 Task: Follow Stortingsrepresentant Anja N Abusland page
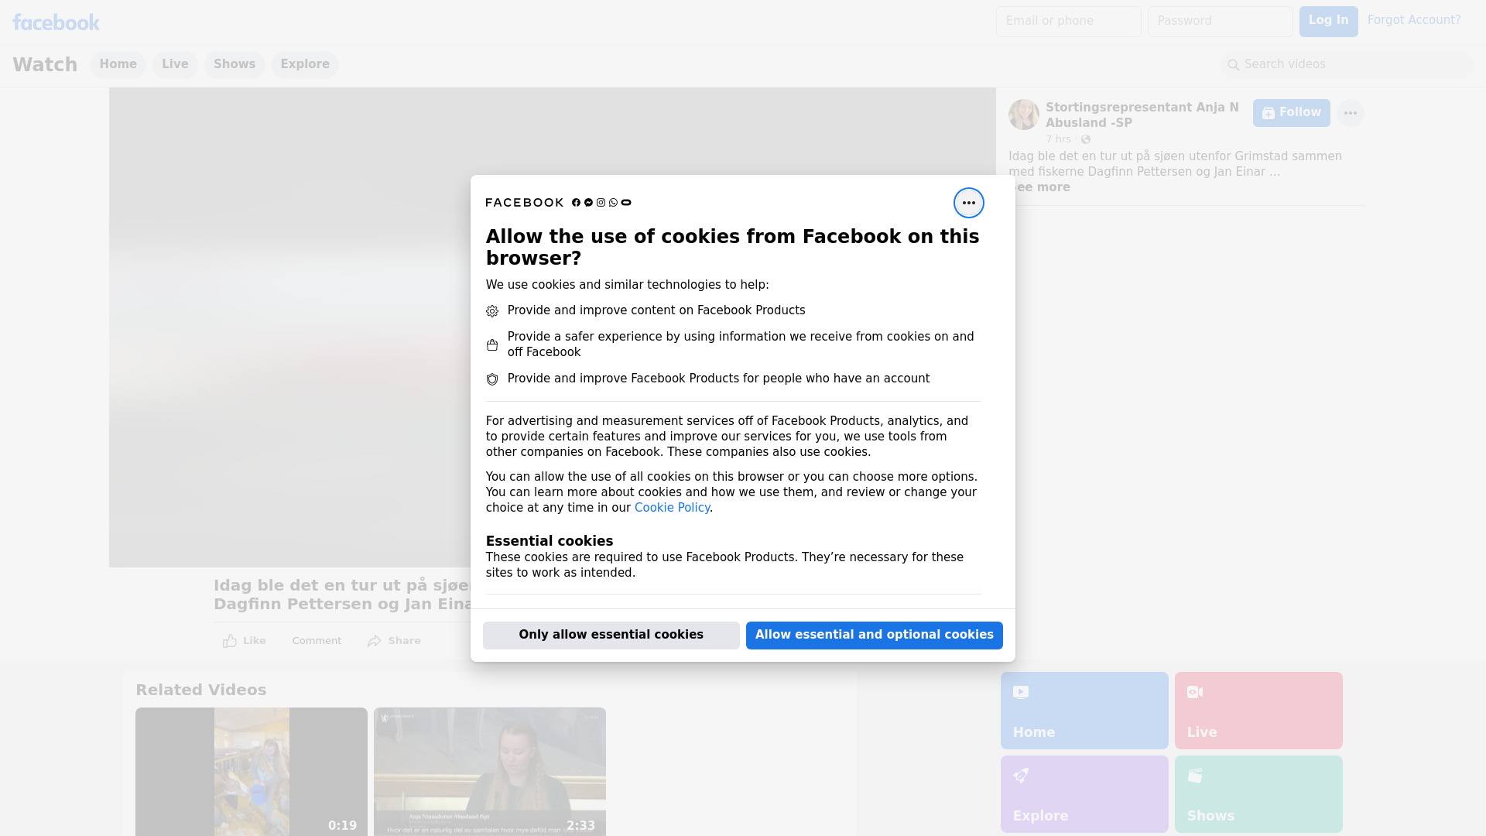click(x=1291, y=113)
